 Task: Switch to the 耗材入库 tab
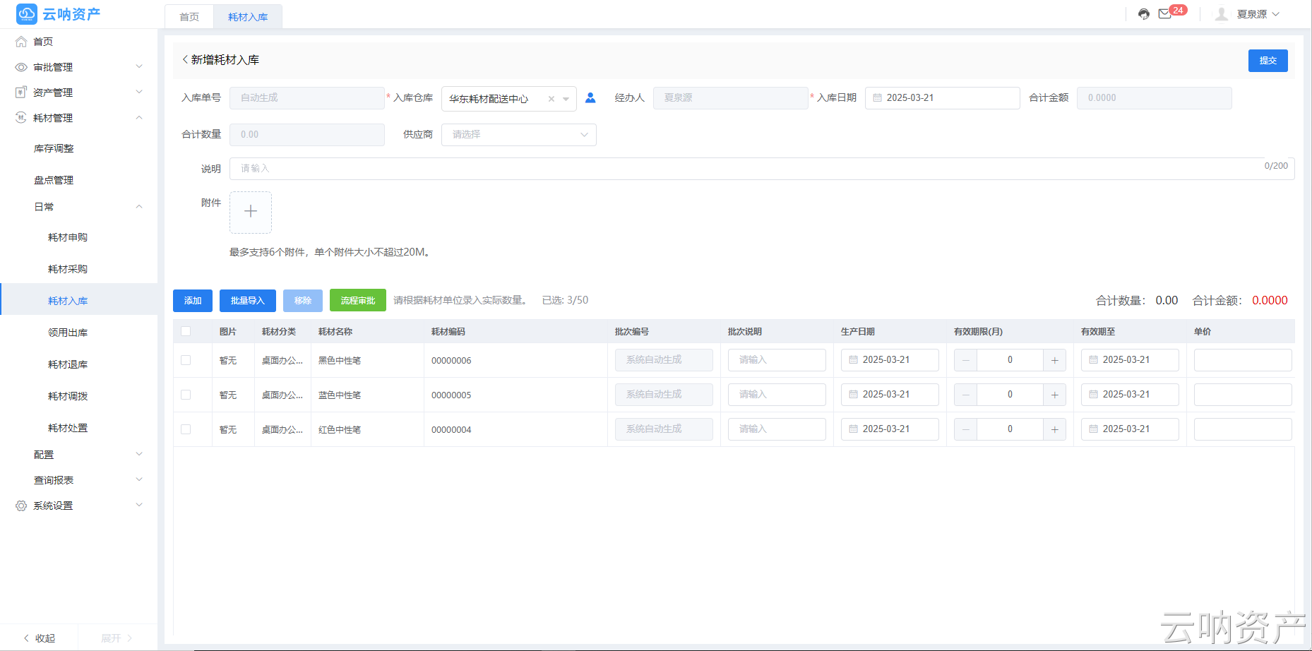pyautogui.click(x=248, y=17)
